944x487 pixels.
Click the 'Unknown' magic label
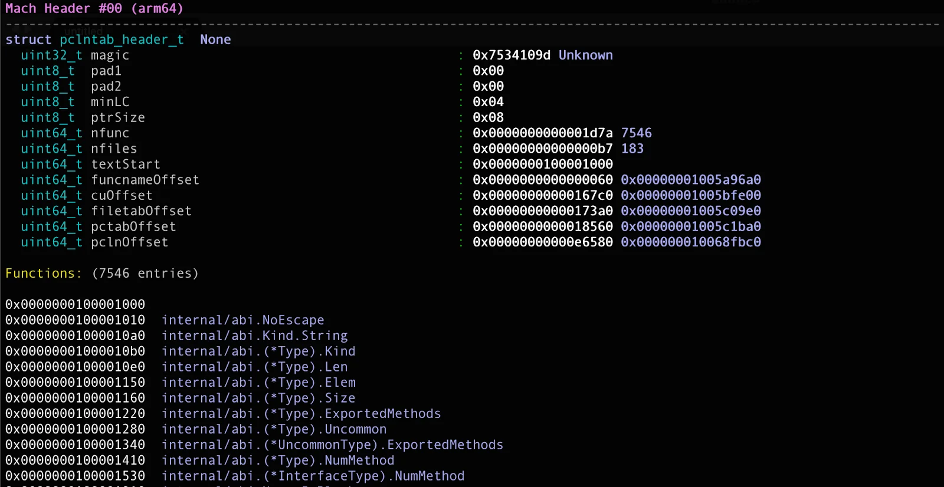click(x=586, y=55)
